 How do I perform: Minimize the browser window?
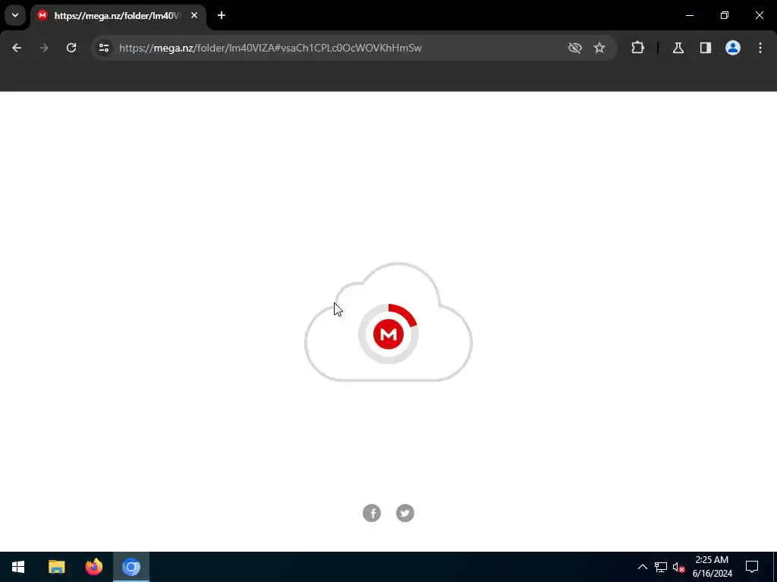click(x=689, y=15)
